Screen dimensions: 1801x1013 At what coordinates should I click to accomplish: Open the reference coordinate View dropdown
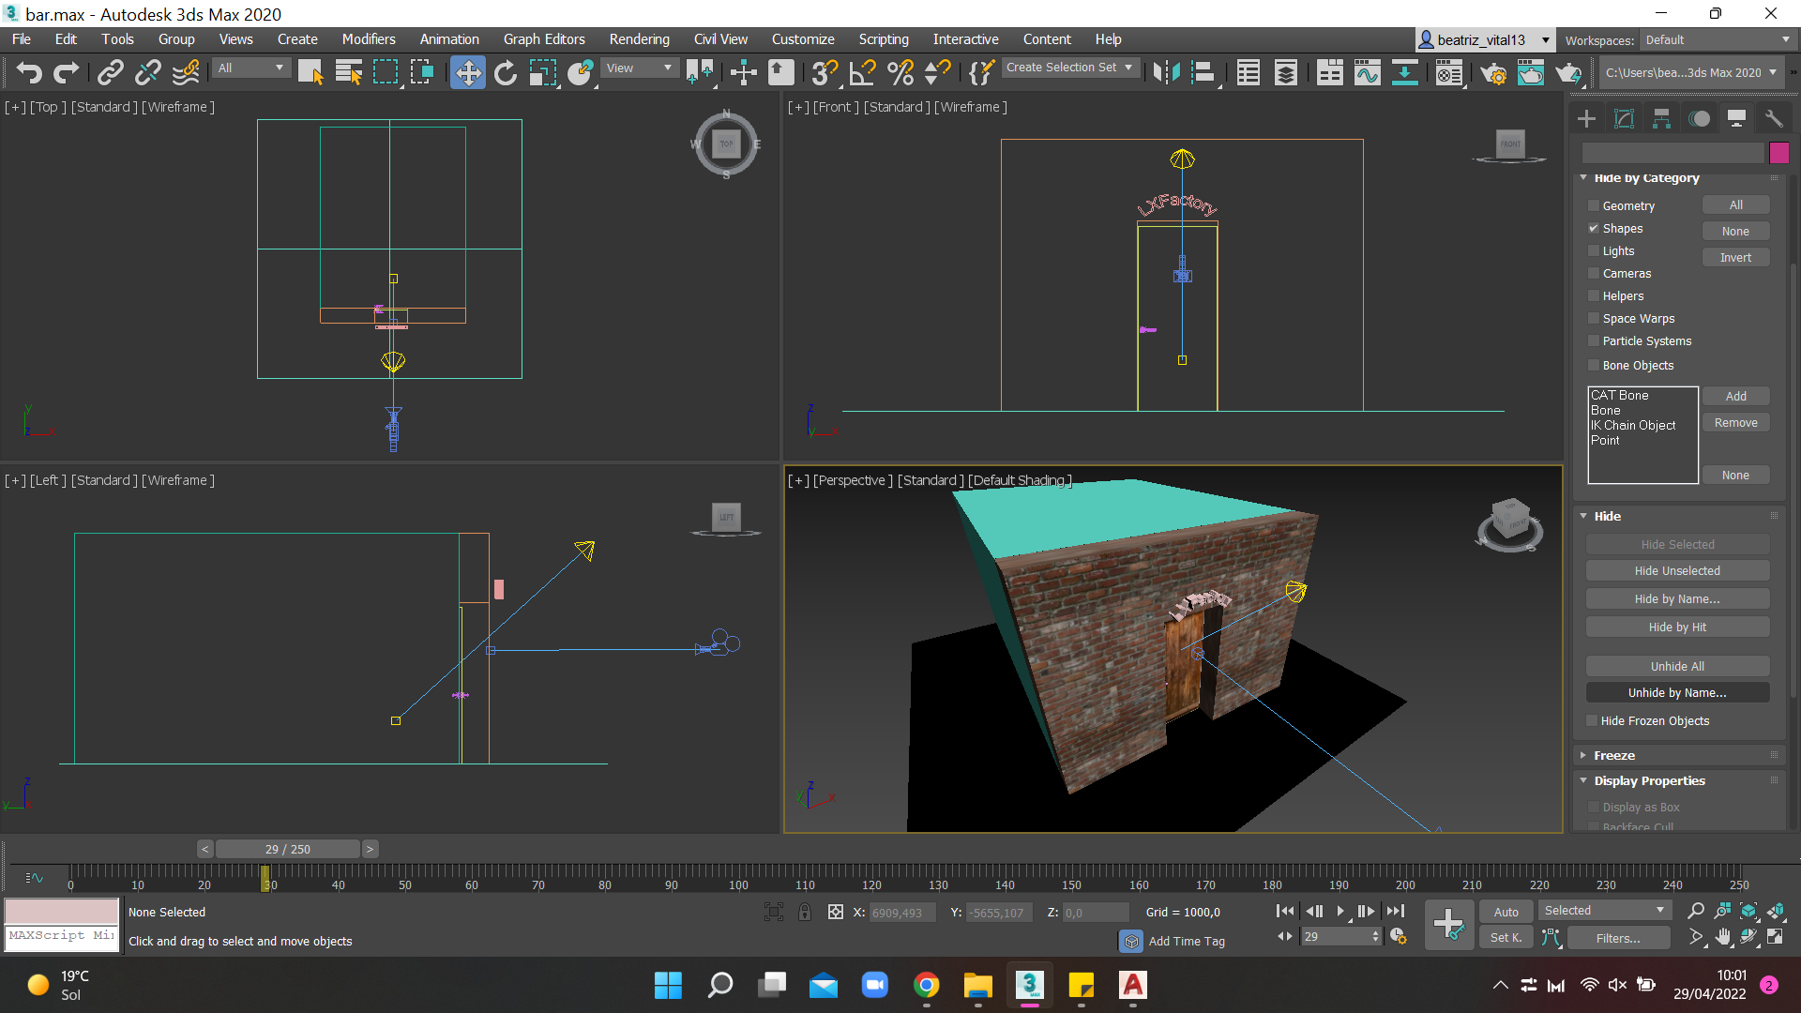(639, 68)
